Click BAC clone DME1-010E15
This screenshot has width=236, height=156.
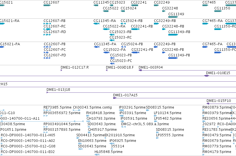tap(218, 73)
